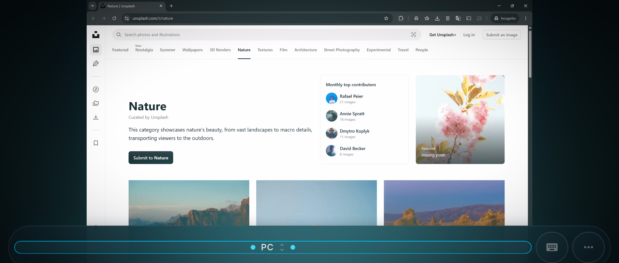The height and width of the screenshot is (263, 619).
Task: Open the translate extension icon
Action: click(458, 18)
